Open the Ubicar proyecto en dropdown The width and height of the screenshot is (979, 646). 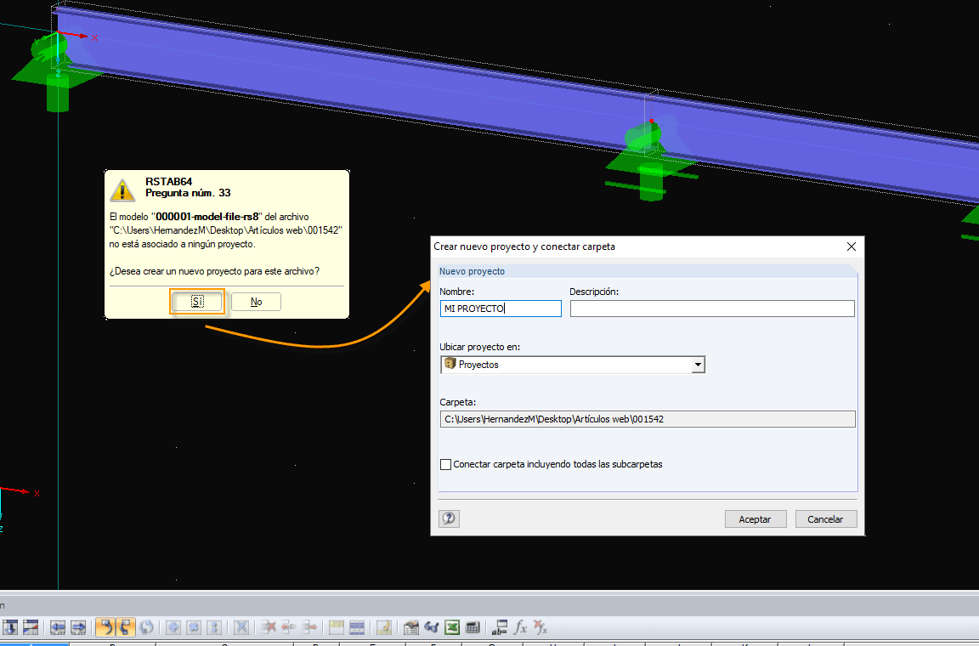tap(699, 364)
